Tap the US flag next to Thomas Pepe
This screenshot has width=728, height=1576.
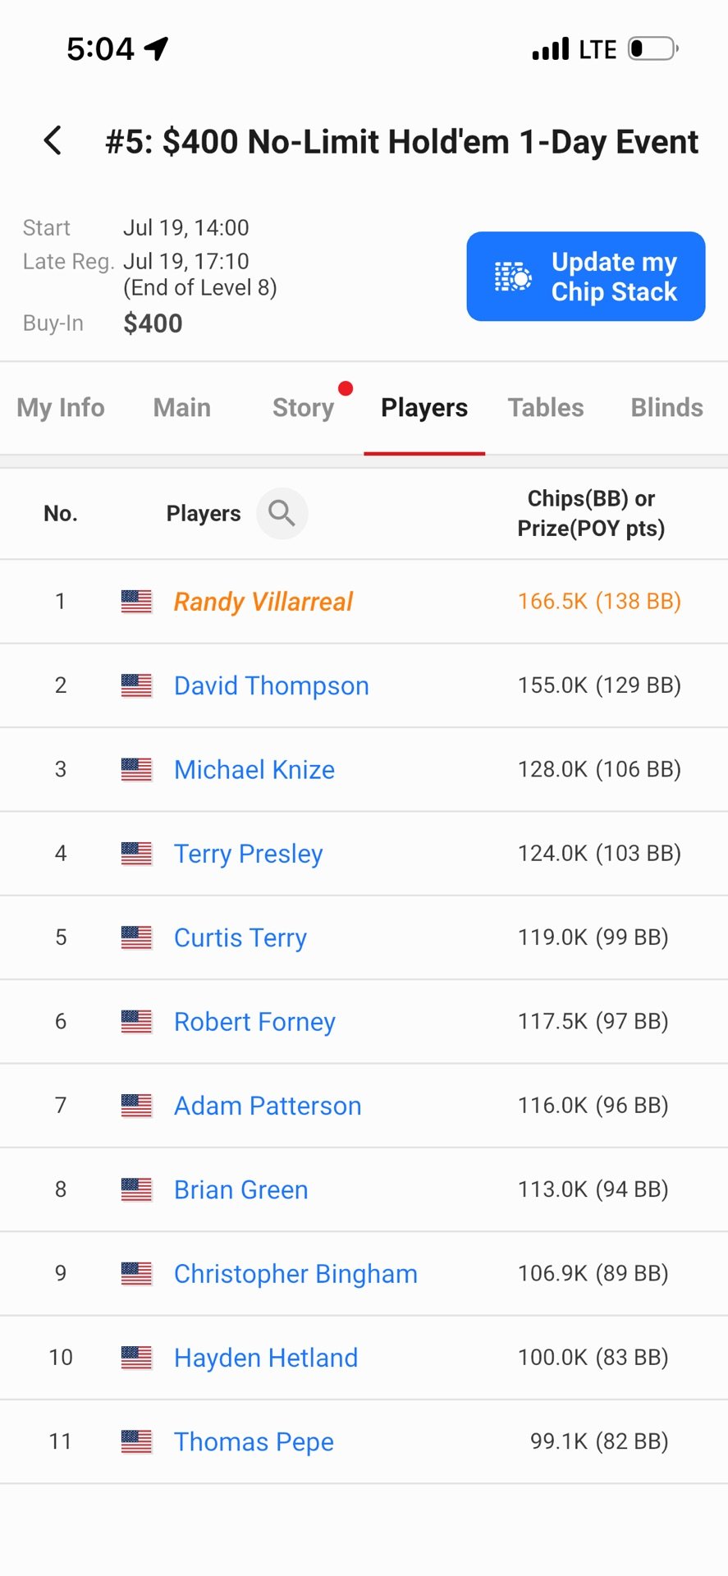[x=136, y=1441]
